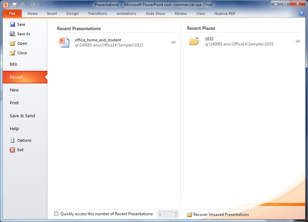This screenshot has width=308, height=222.
Task: Close the PowerPoint window
Action: coord(298,4)
